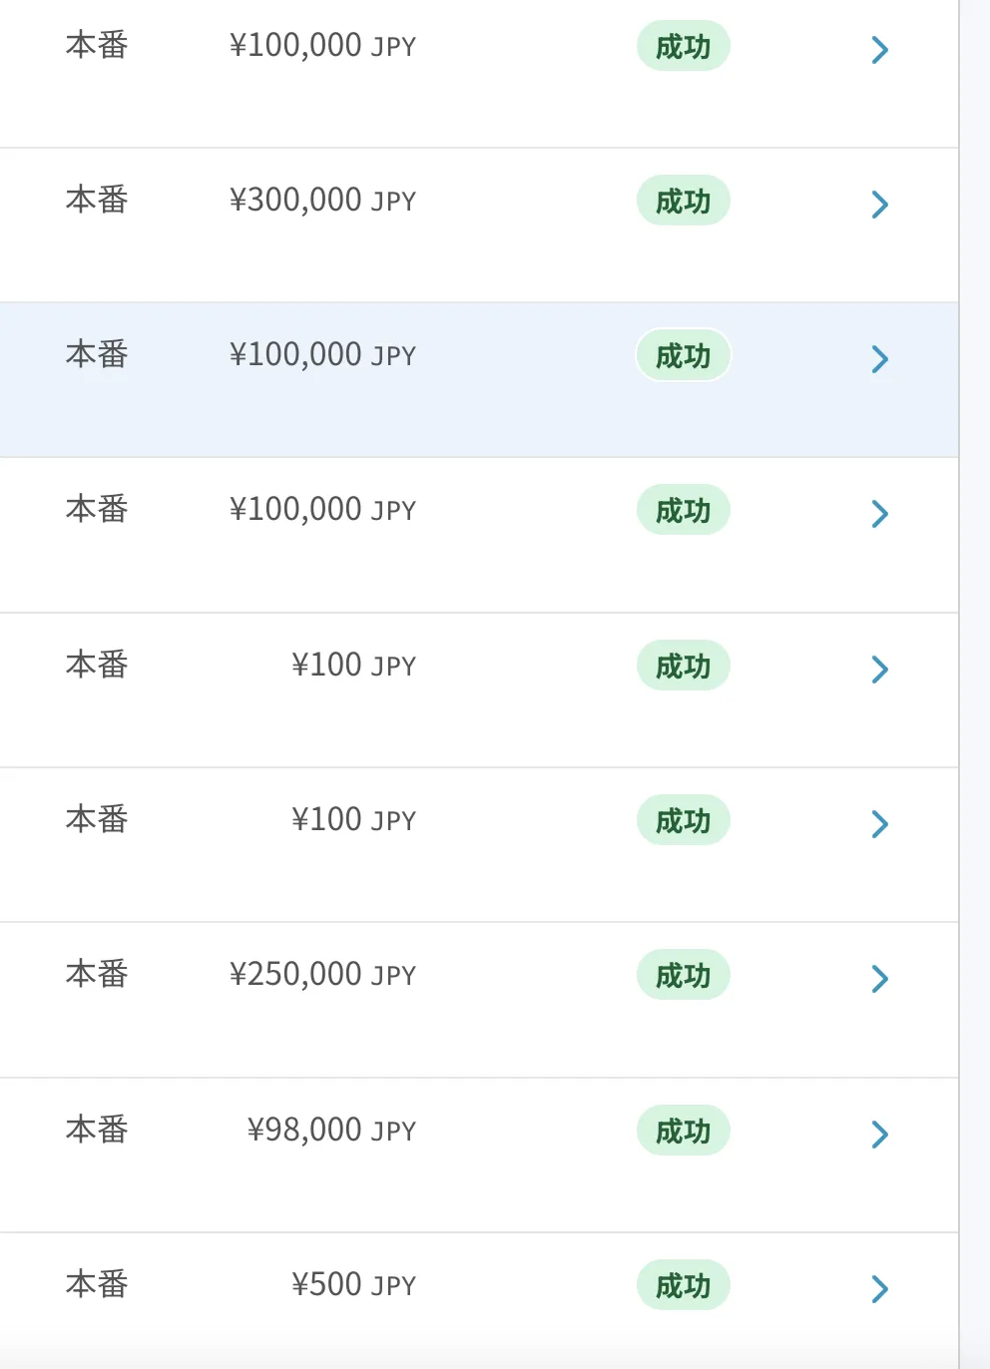This screenshot has height=1369, width=990.
Task: Expand the highlighted ¥100,000 row's chevron
Action: pos(879,359)
